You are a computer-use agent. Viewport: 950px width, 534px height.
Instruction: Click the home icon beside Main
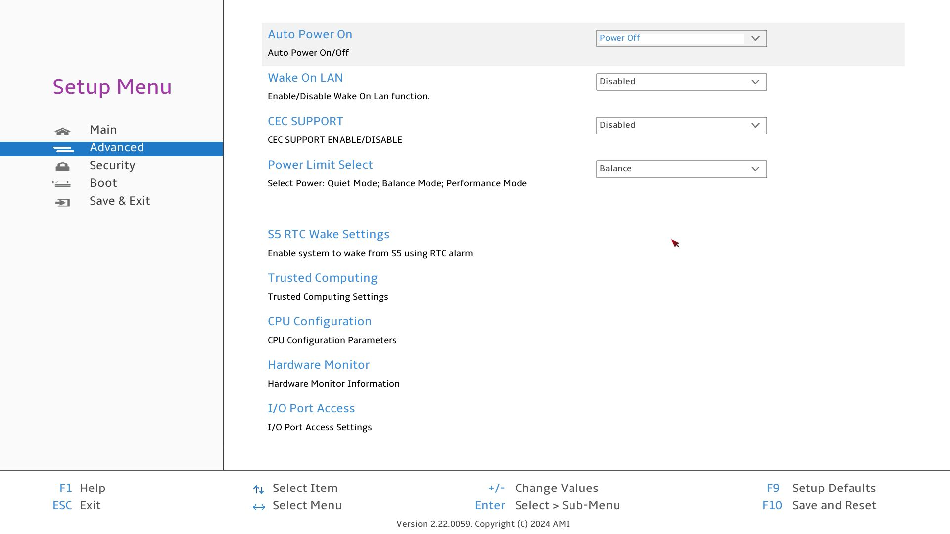(x=63, y=131)
